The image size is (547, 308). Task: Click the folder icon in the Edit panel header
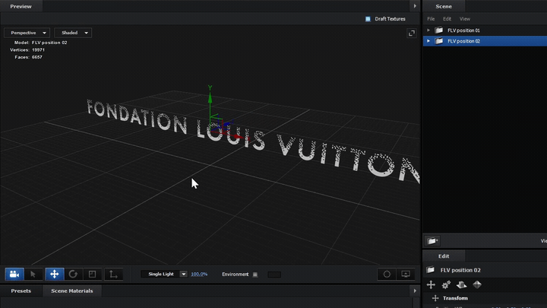tap(431, 270)
